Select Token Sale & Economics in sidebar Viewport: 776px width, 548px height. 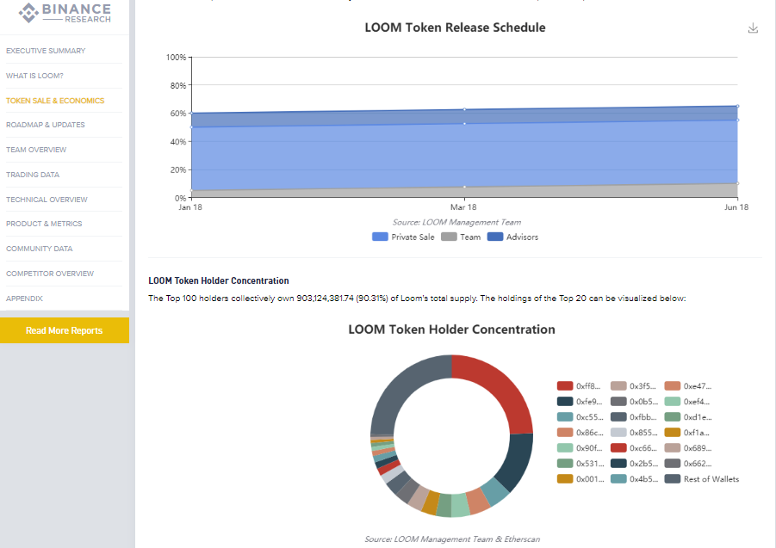(55, 101)
